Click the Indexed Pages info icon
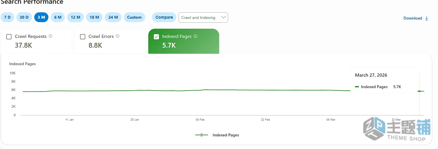Screen dimensions: 438x149 pos(196,36)
